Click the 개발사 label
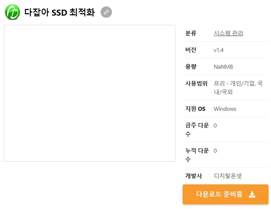The width and height of the screenshot is (271, 209). coord(194,176)
